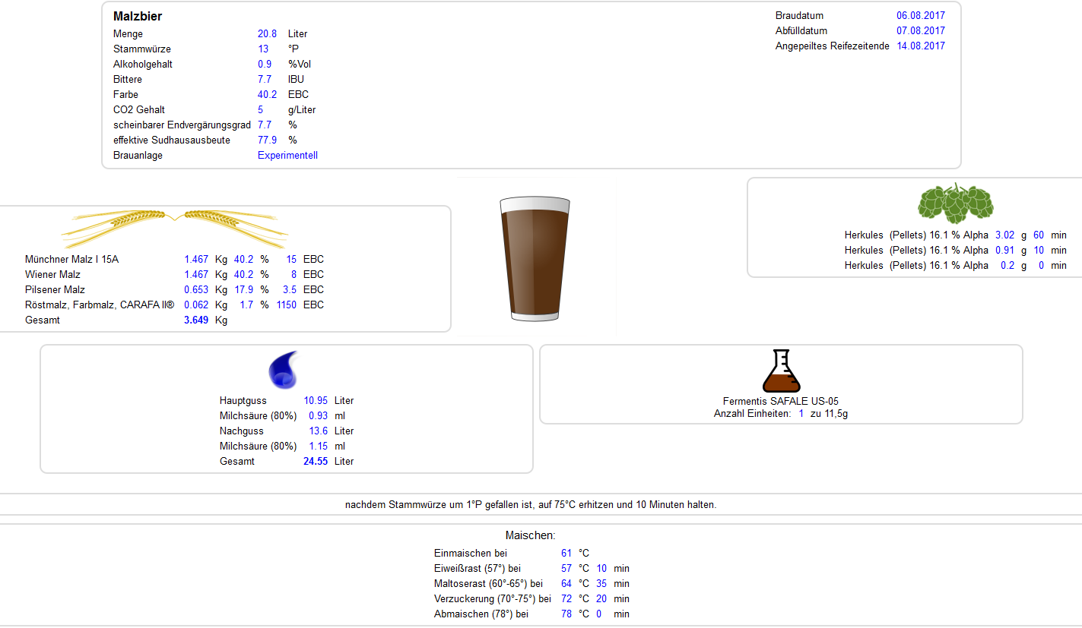Click the Fermentis SAFALE US-05 yeast name
The image size is (1082, 628).
(780, 402)
